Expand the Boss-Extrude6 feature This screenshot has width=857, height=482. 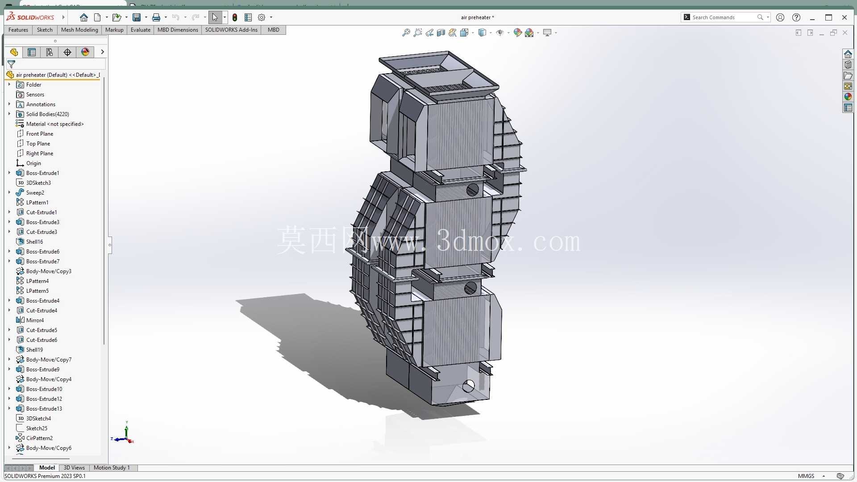(x=9, y=251)
